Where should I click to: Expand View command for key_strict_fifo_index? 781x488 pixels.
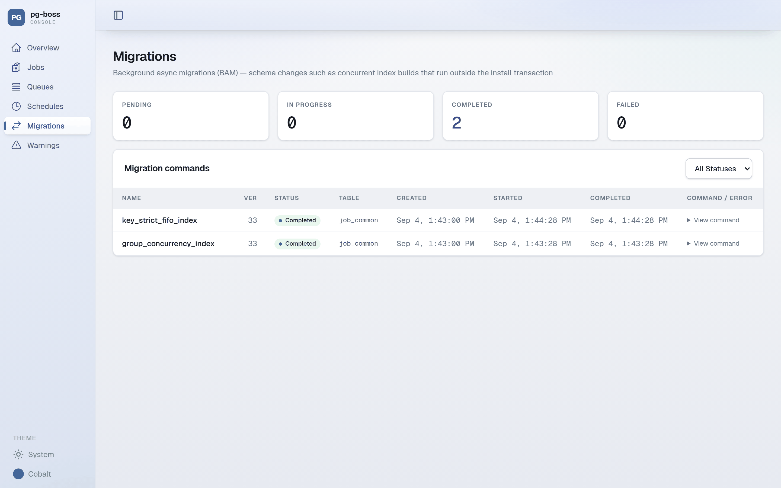(713, 220)
